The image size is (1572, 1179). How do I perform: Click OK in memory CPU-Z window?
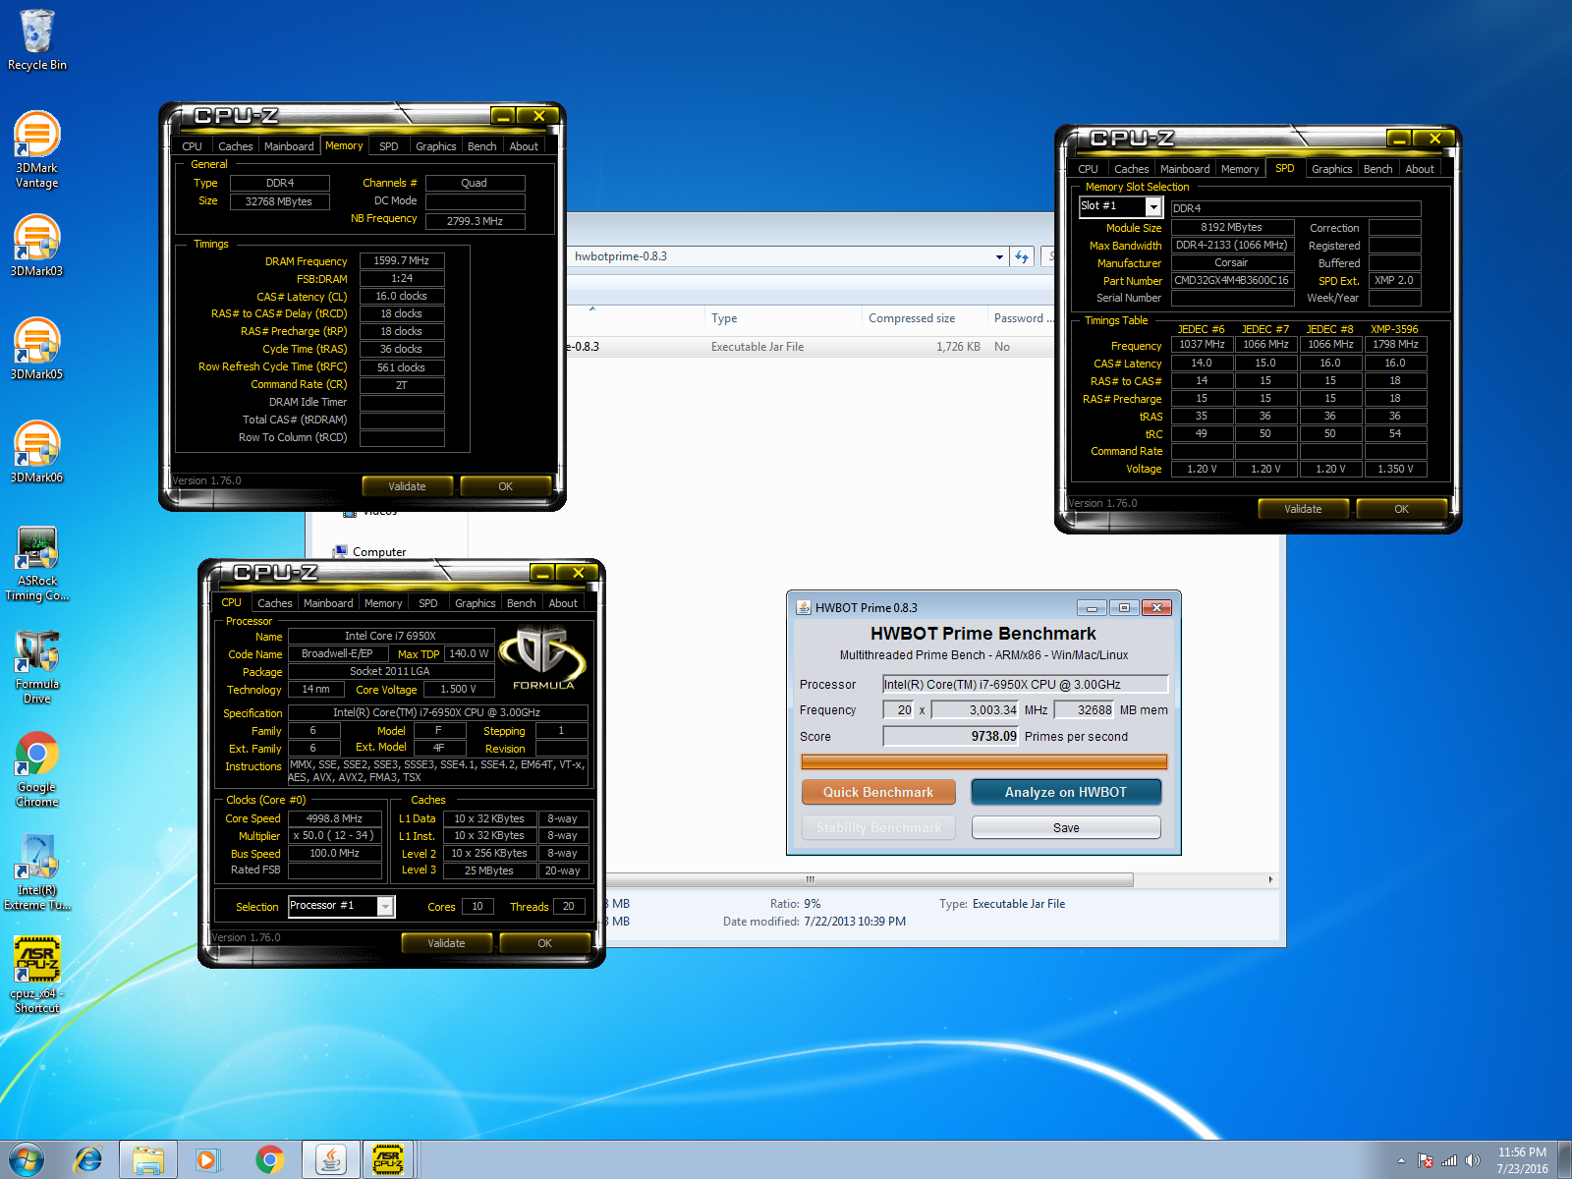tap(505, 486)
